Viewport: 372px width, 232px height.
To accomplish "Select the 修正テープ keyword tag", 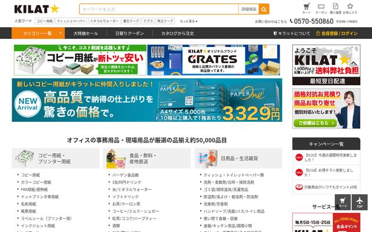I will click(x=165, y=21).
